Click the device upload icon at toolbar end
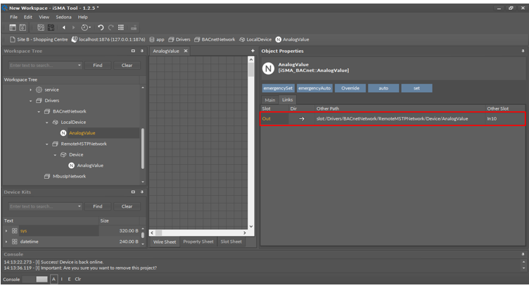Image resolution: width=529 pixels, height=288 pixels. click(x=134, y=27)
